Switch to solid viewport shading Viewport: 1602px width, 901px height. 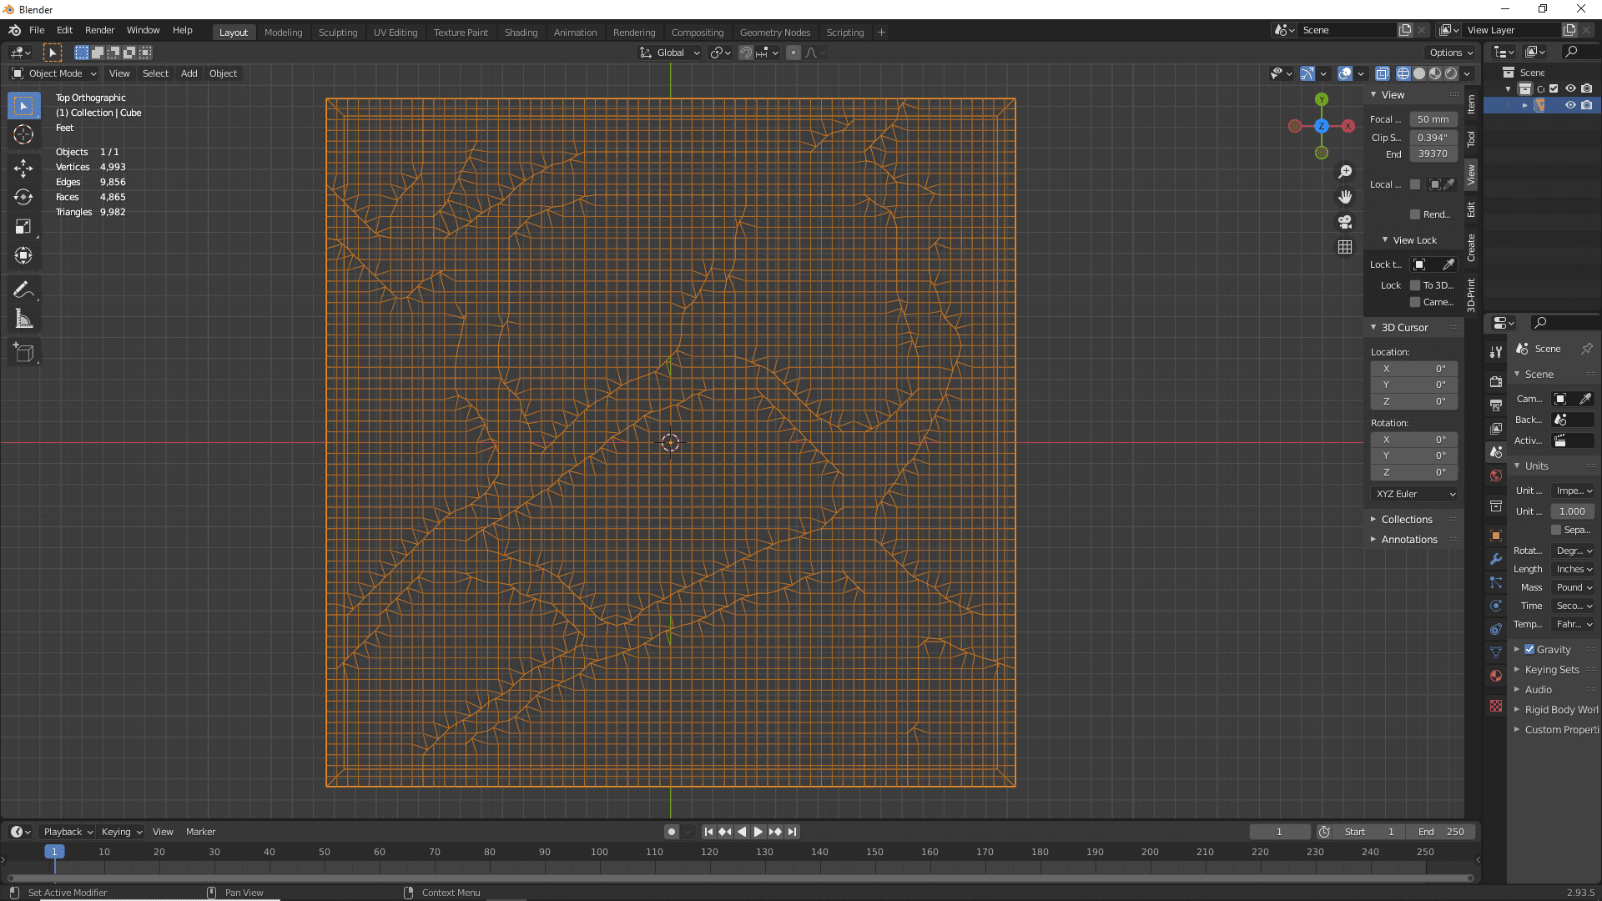[x=1419, y=73]
